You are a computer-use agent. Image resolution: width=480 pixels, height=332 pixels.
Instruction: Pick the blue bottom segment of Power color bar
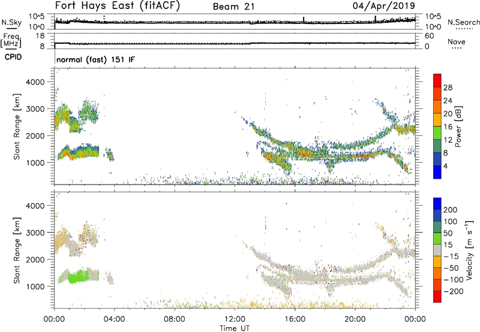437,172
